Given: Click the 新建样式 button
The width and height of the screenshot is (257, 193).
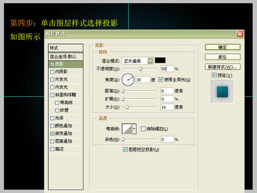Looking at the screenshot, I should 223,67.
